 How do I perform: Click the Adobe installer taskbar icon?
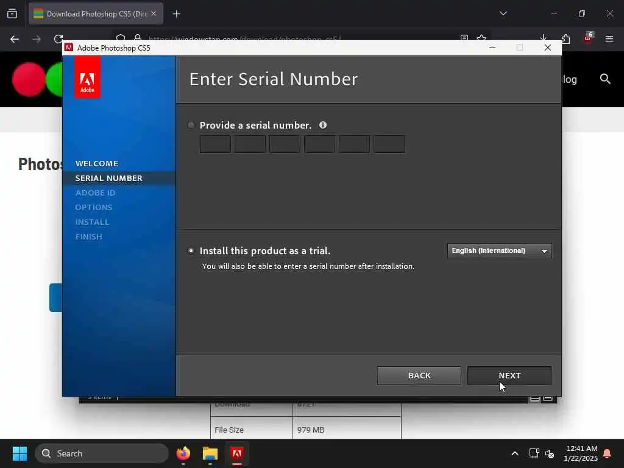coord(237,453)
